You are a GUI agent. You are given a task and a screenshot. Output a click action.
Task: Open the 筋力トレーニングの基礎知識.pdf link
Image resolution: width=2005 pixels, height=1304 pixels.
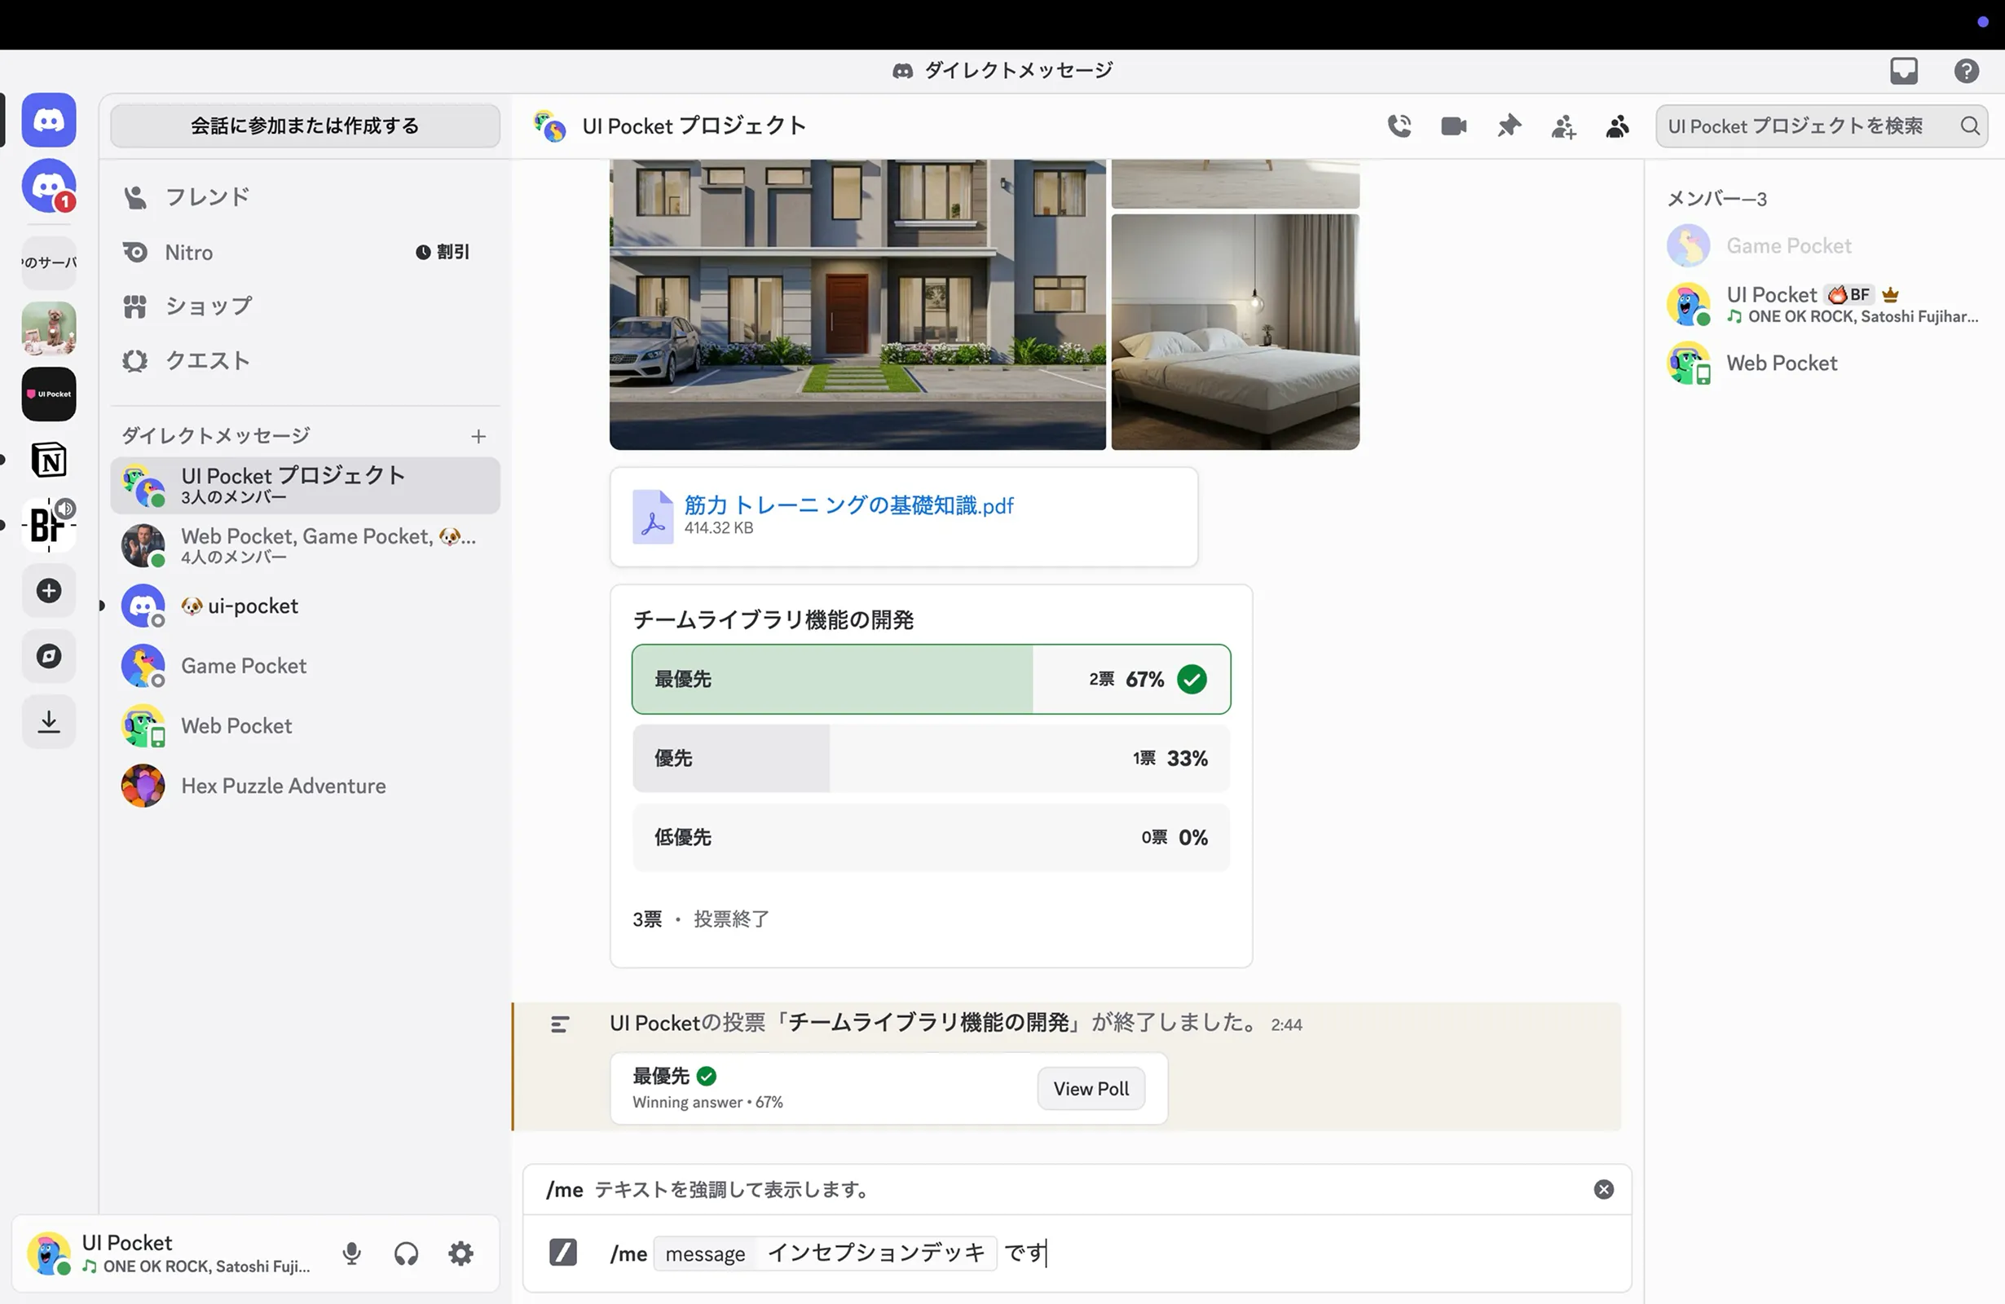tap(848, 504)
